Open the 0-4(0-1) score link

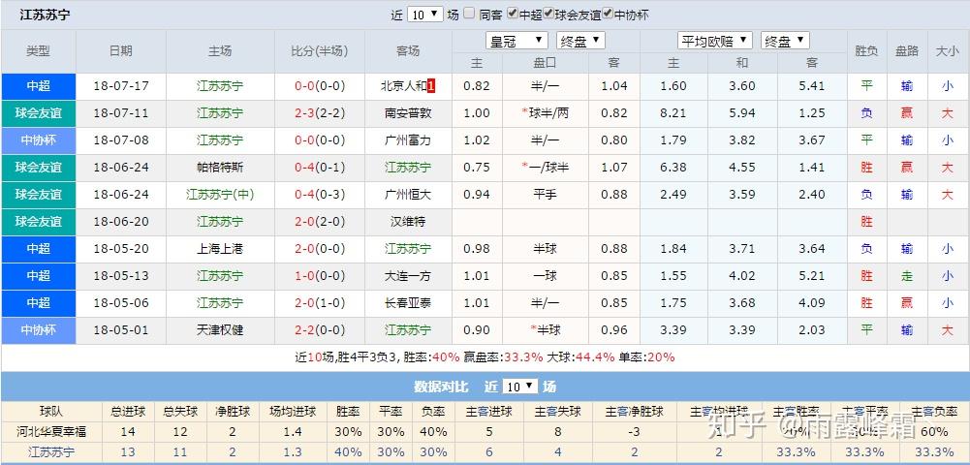point(319,167)
